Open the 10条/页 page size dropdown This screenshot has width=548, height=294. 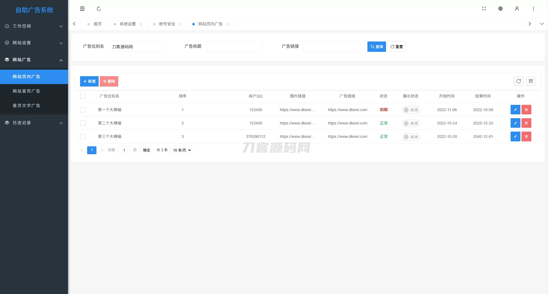coord(181,150)
